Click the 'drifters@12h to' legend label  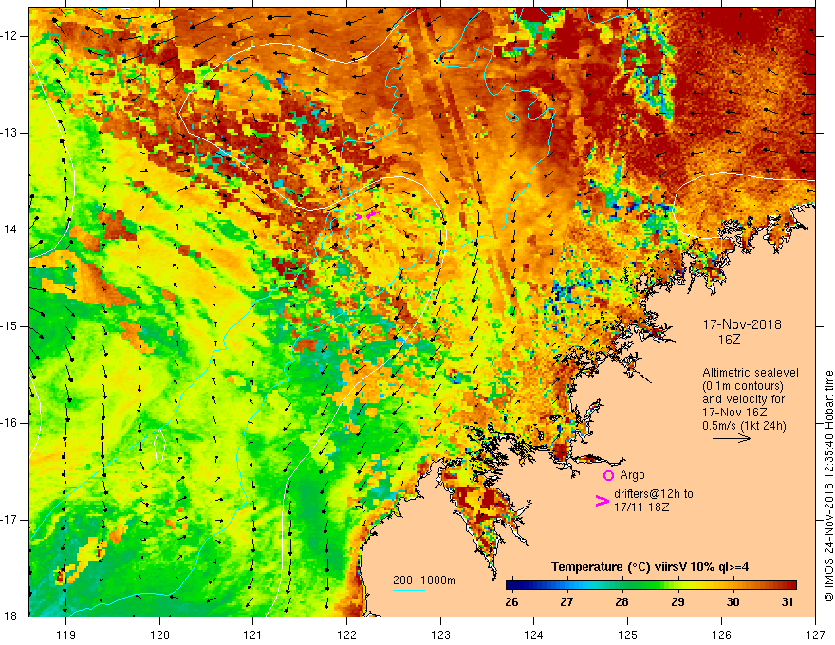pyautogui.click(x=654, y=494)
